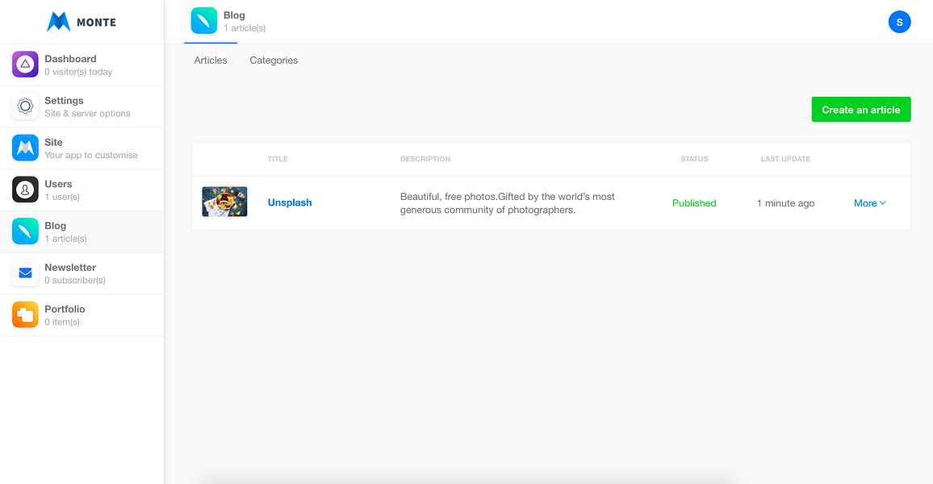The width and height of the screenshot is (933, 484).
Task: Click the Unsplash article thumbnail image
Action: click(x=224, y=202)
